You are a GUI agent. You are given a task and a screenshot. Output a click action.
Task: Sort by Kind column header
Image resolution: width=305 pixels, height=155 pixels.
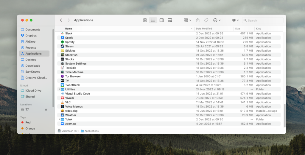[x=259, y=29]
